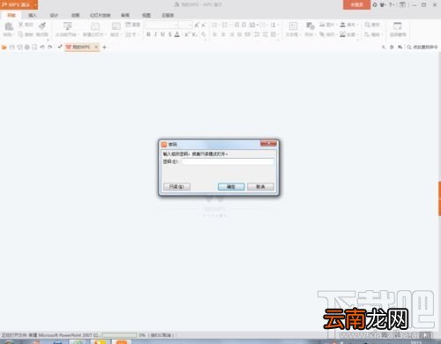Click the New Slide icon
The width and height of the screenshot is (441, 344).
94,26
